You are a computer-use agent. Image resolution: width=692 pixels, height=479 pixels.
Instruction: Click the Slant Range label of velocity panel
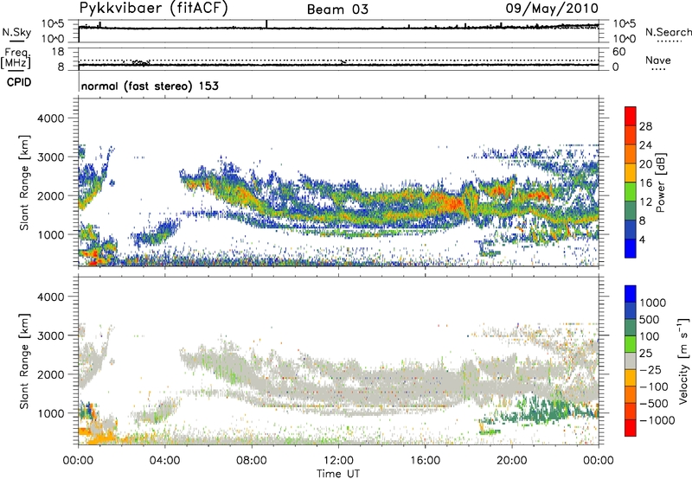click(24, 361)
